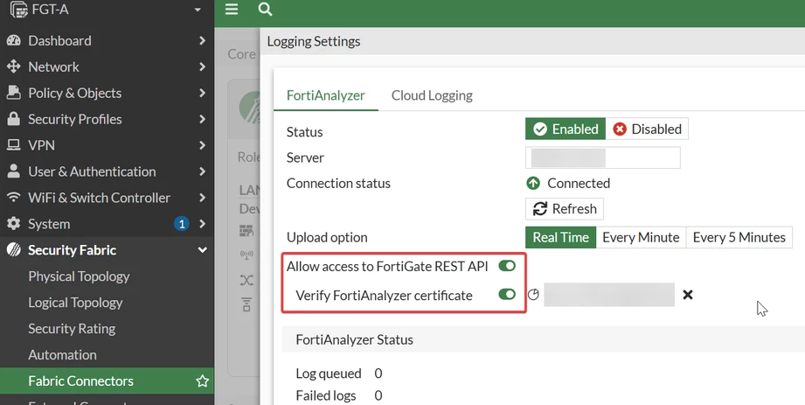Remove certificate with the X icon
The height and width of the screenshot is (405, 805).
pyautogui.click(x=688, y=295)
